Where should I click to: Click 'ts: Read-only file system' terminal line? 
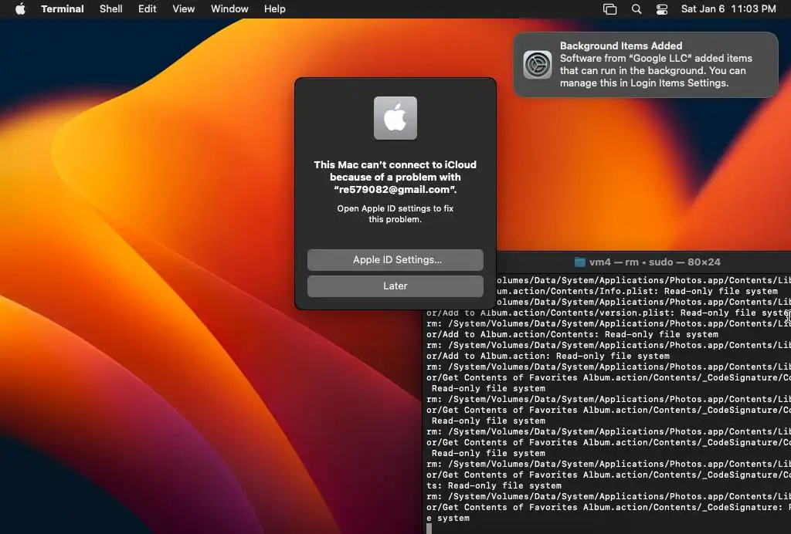[x=494, y=485]
